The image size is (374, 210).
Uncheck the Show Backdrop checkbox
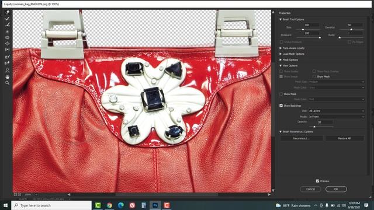click(x=281, y=106)
